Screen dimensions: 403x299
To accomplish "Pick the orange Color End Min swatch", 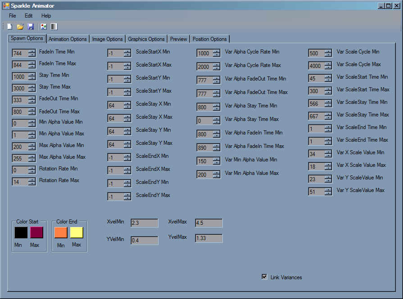I will [60, 232].
